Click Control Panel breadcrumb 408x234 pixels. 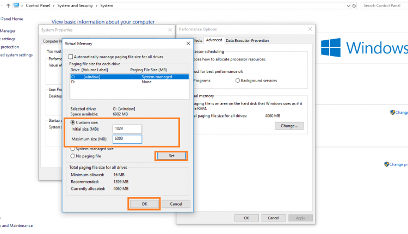(38, 5)
